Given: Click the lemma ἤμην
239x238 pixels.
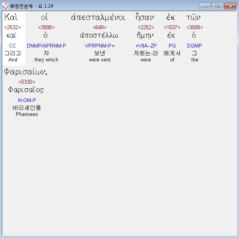Looking at the screenshot, I should (145, 36).
